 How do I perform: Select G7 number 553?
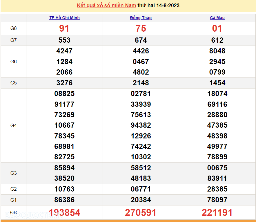[64, 40]
